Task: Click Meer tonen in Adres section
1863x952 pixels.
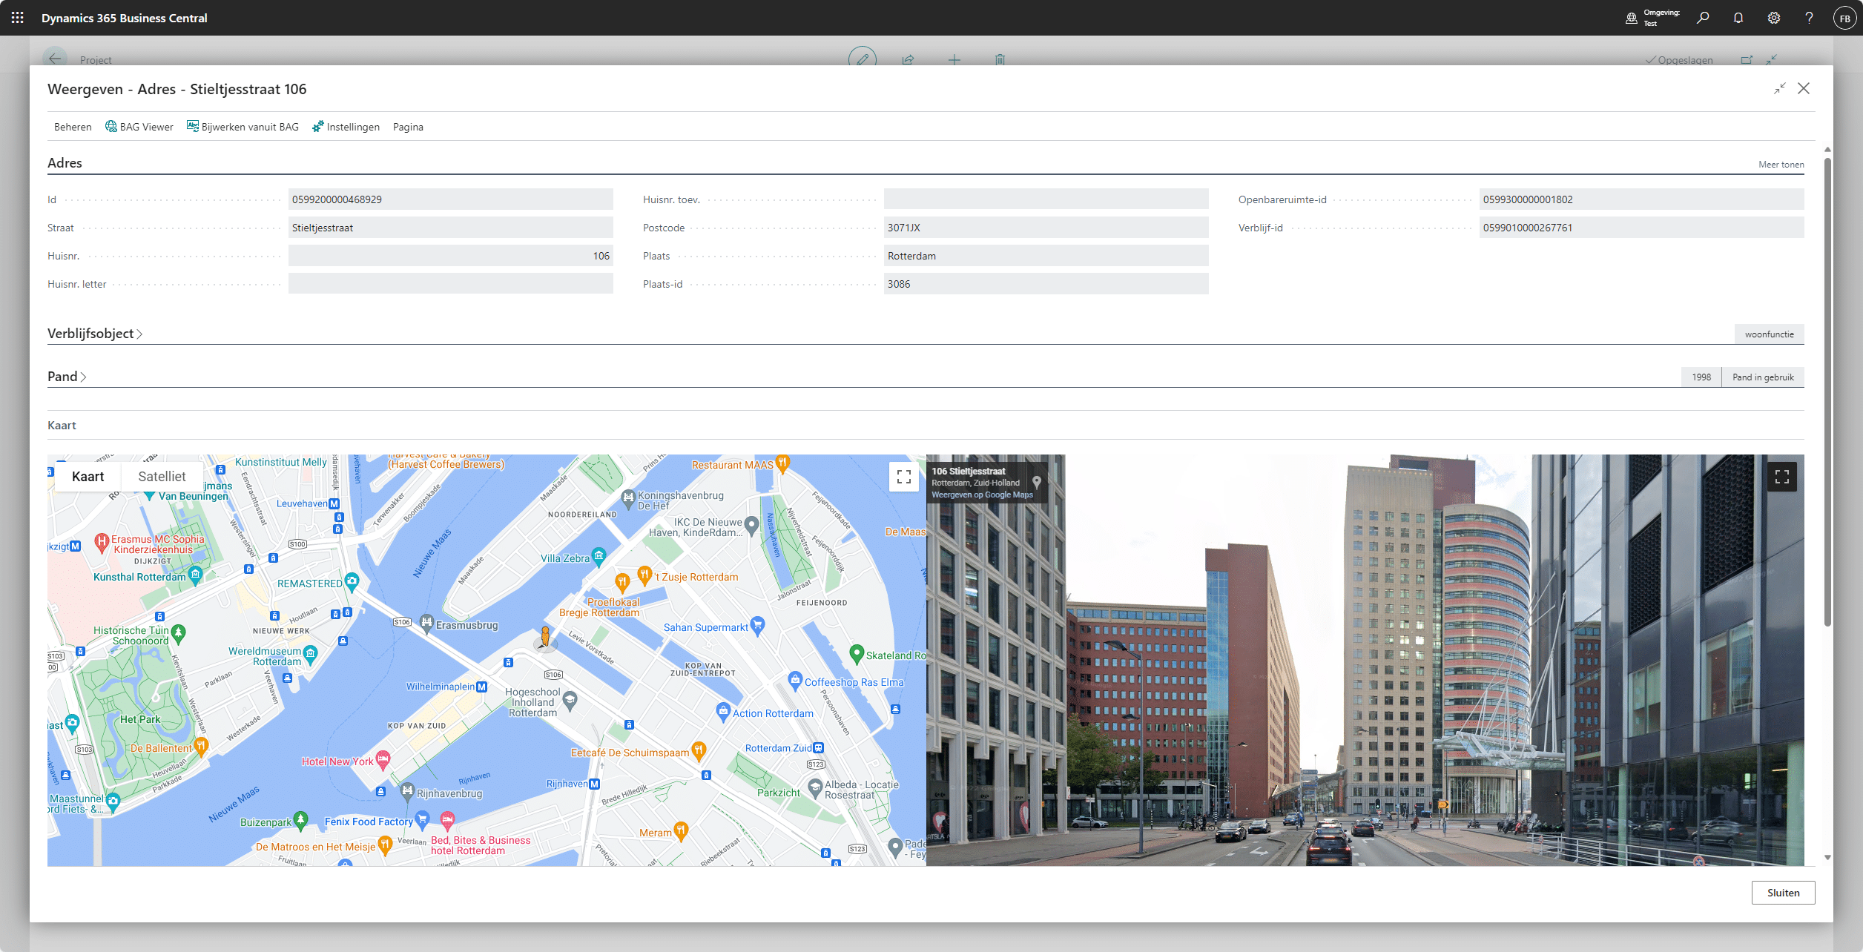Action: [x=1781, y=165]
